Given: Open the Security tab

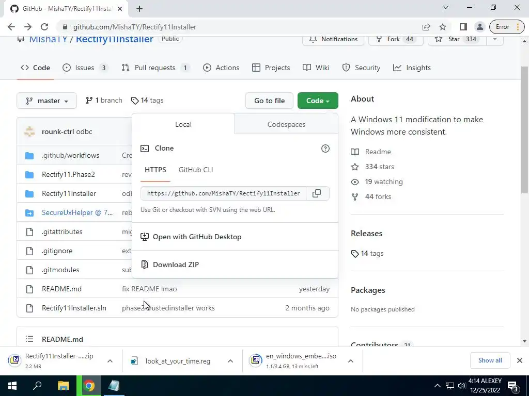Looking at the screenshot, I should pyautogui.click(x=361, y=68).
